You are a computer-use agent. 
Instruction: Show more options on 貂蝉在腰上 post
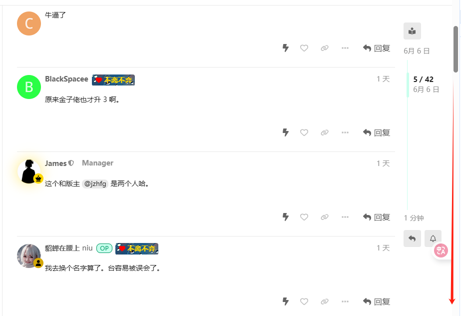point(345,301)
